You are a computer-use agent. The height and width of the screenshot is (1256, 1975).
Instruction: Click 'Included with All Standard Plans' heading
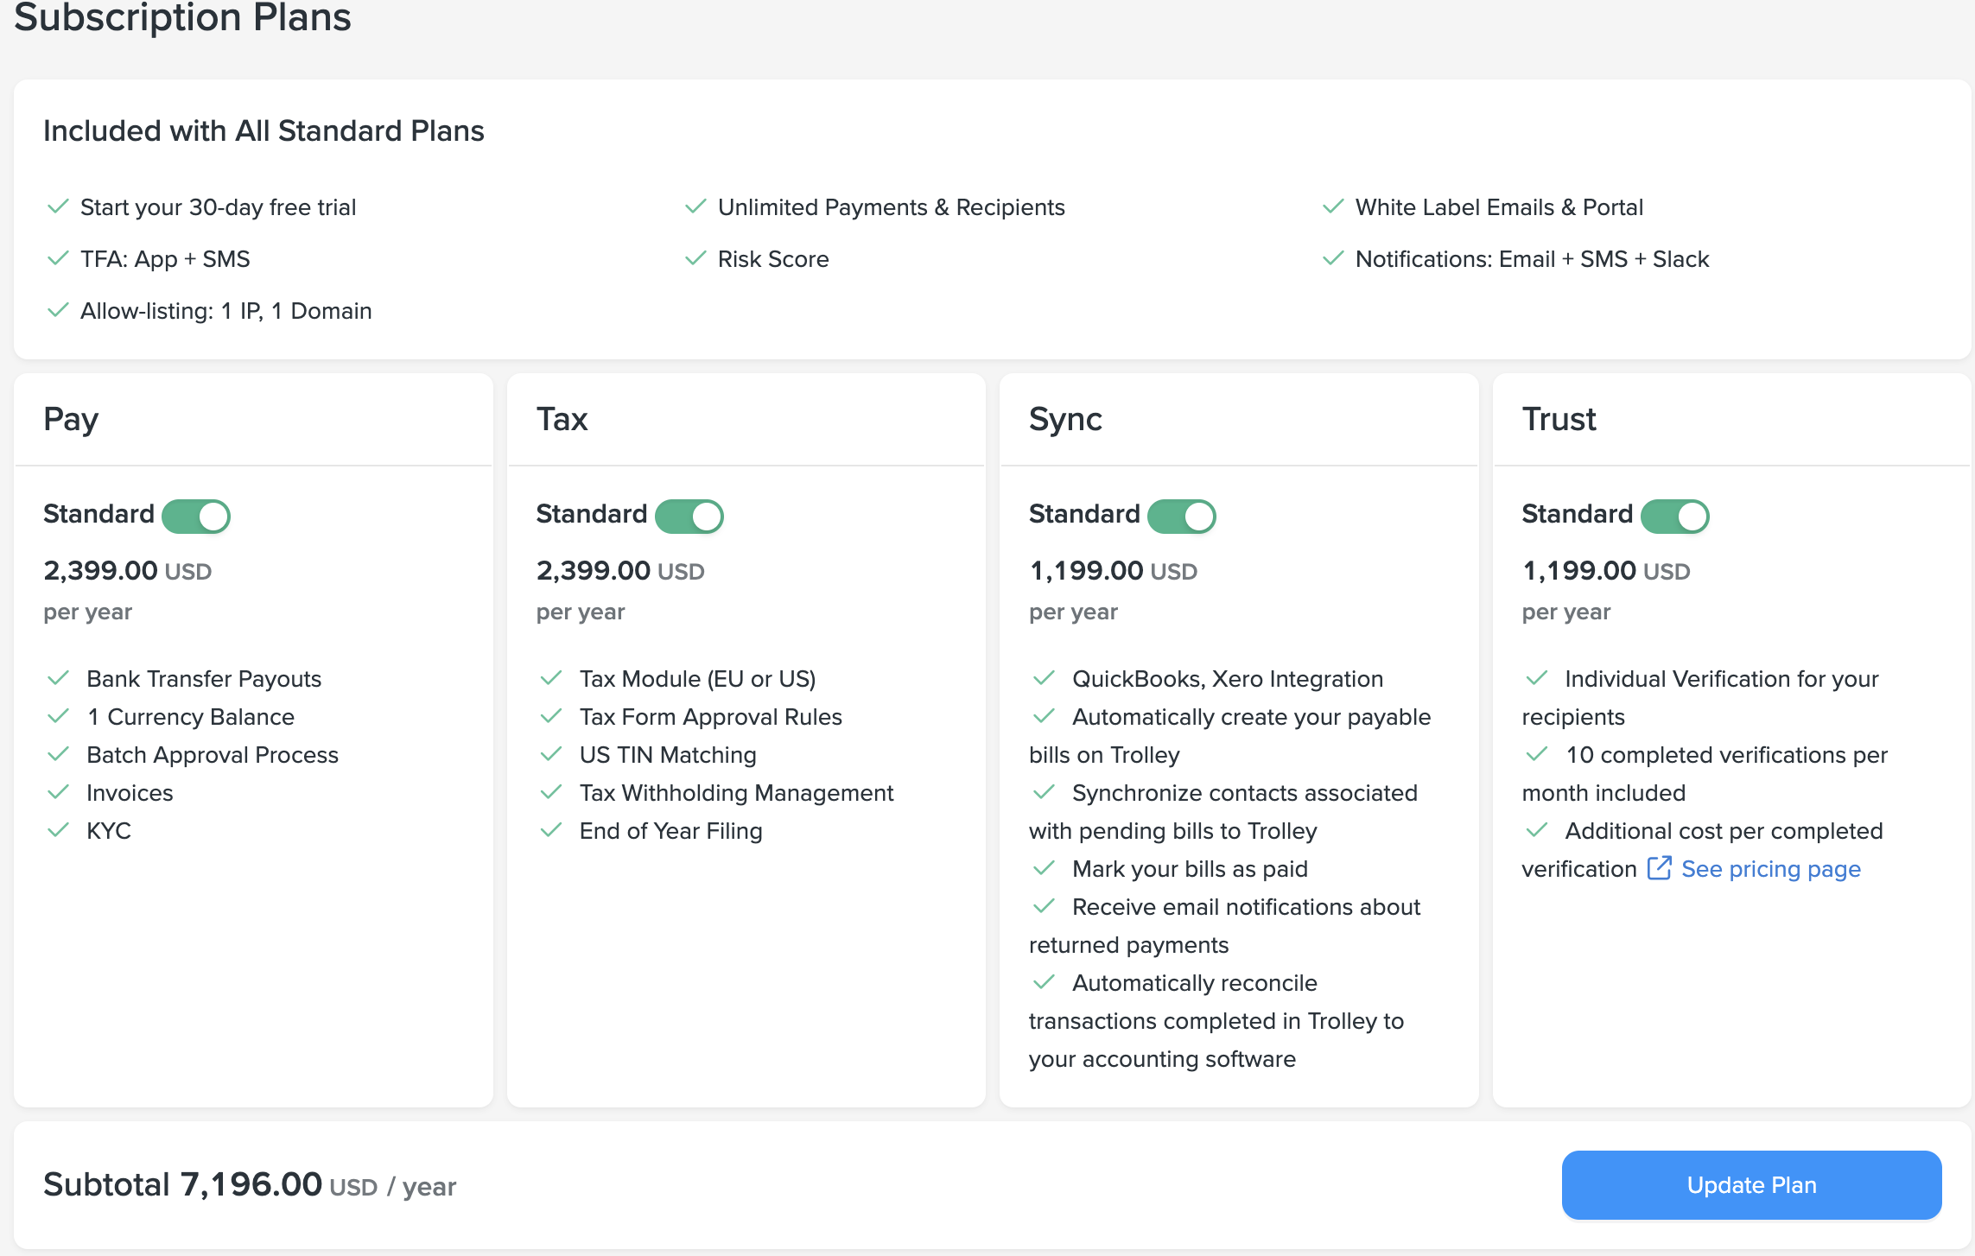tap(264, 131)
